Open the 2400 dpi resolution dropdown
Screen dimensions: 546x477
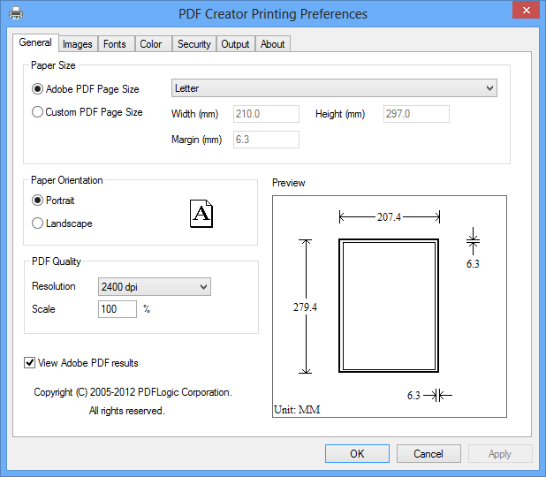[x=155, y=286]
